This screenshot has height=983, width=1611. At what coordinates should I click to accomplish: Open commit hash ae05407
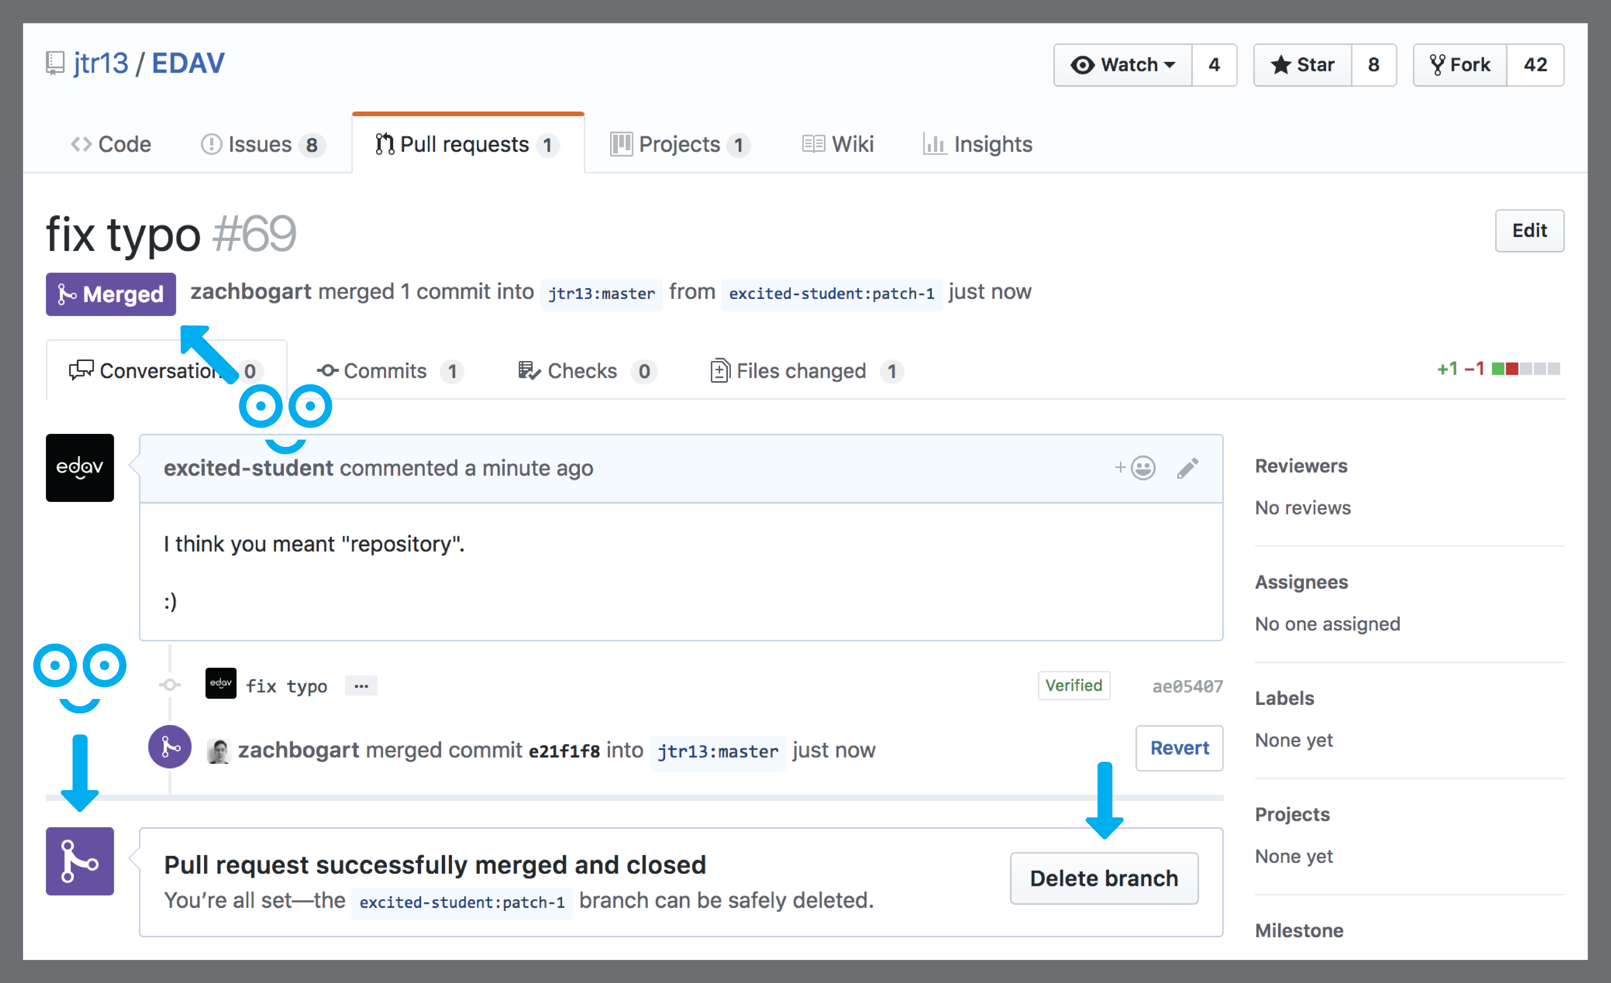(x=1187, y=686)
